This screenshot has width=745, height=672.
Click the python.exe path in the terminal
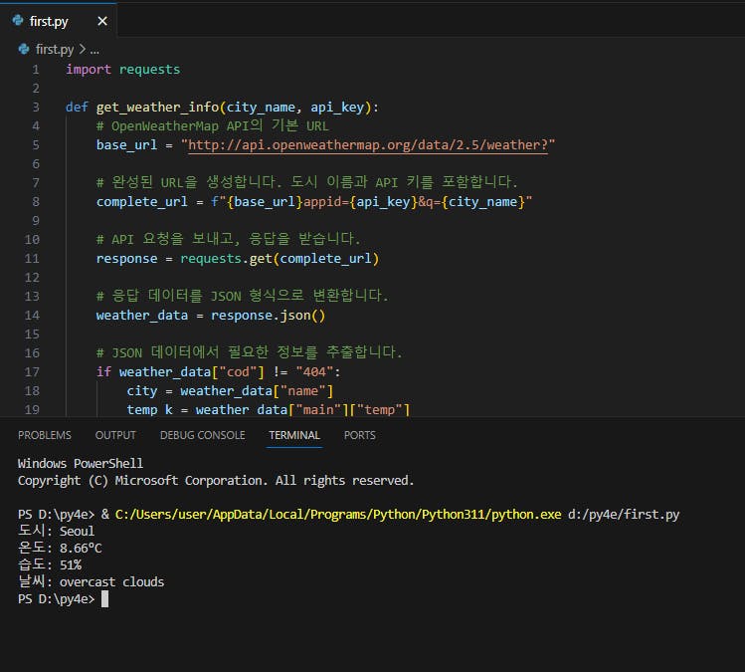tap(338, 514)
